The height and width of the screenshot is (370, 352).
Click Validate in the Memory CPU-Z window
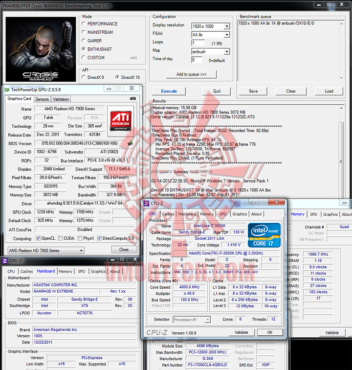coord(332,333)
